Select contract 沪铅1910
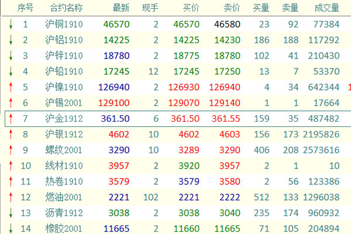This screenshot has height=234, width=351. 64,71
